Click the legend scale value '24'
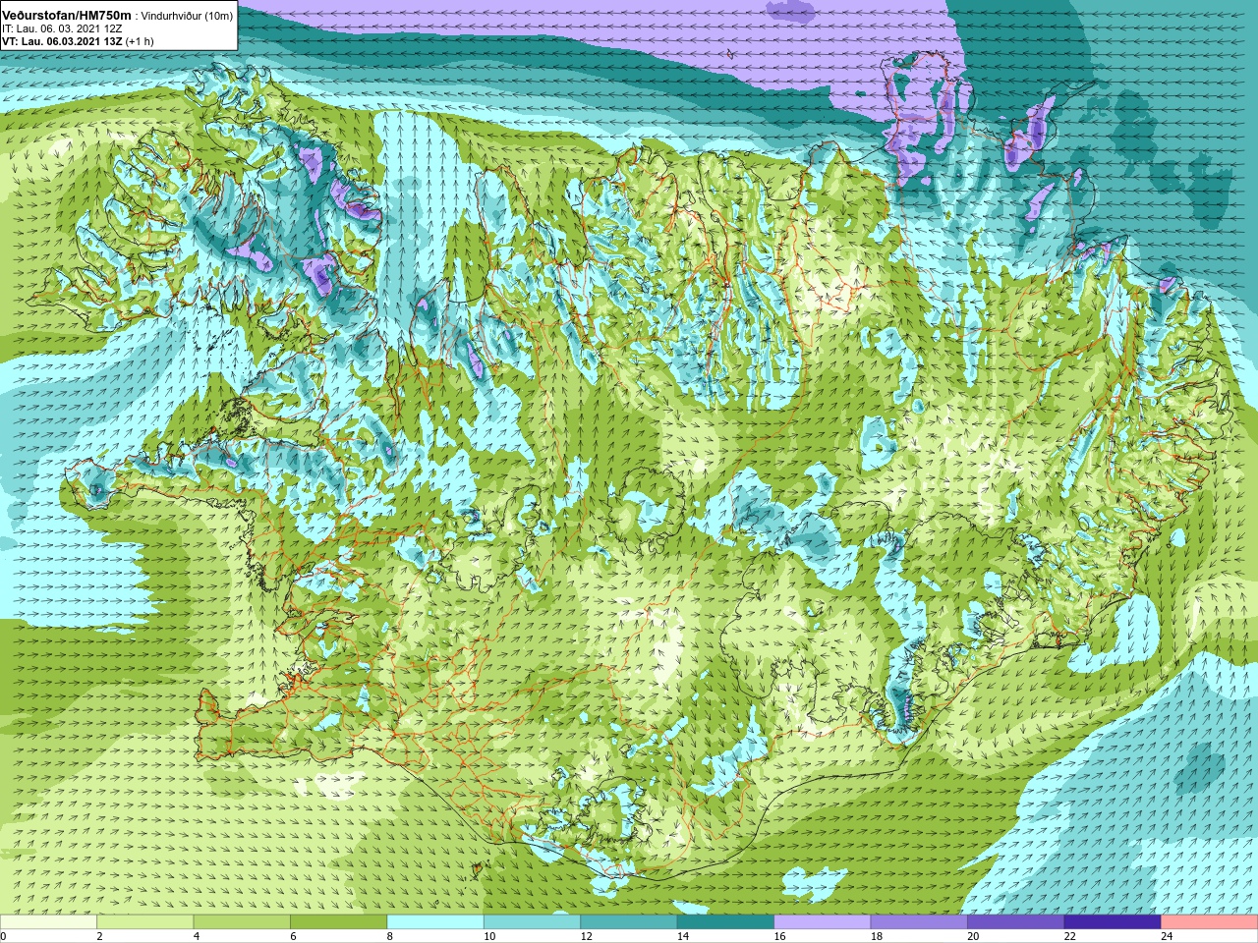The image size is (1258, 943). coord(1167,936)
